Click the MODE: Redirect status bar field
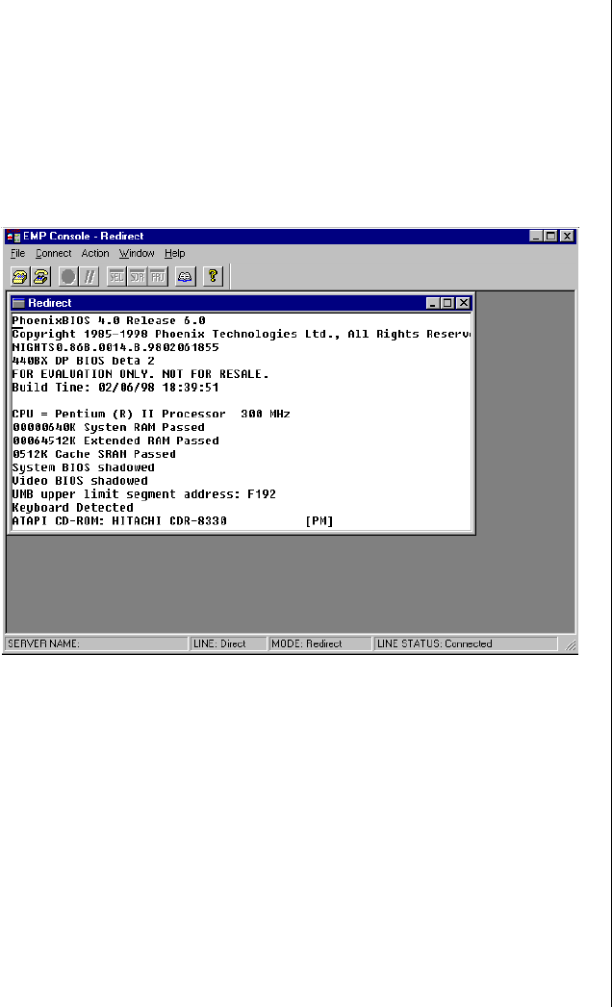The height and width of the screenshot is (1007, 612). (320, 643)
